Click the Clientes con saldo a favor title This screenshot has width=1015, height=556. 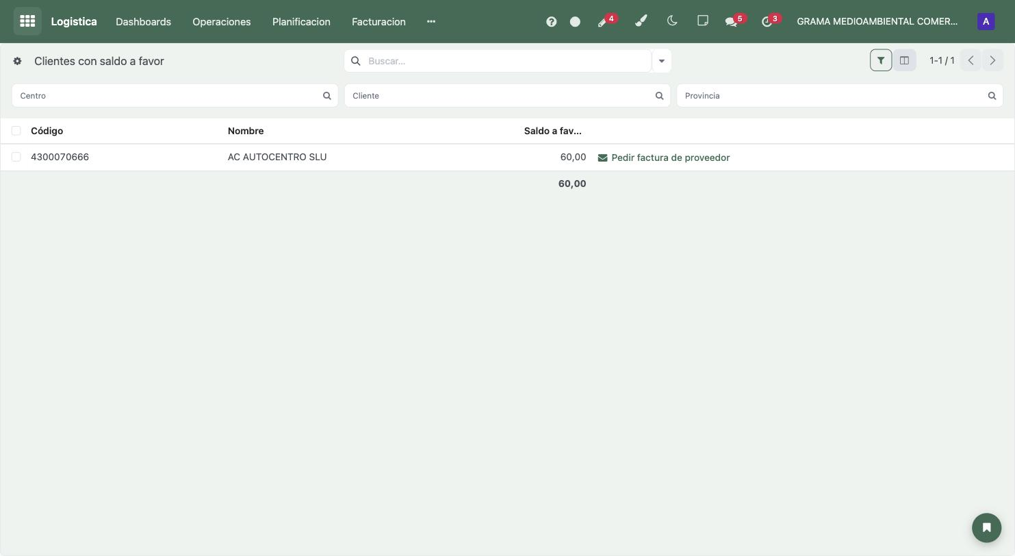click(x=99, y=61)
